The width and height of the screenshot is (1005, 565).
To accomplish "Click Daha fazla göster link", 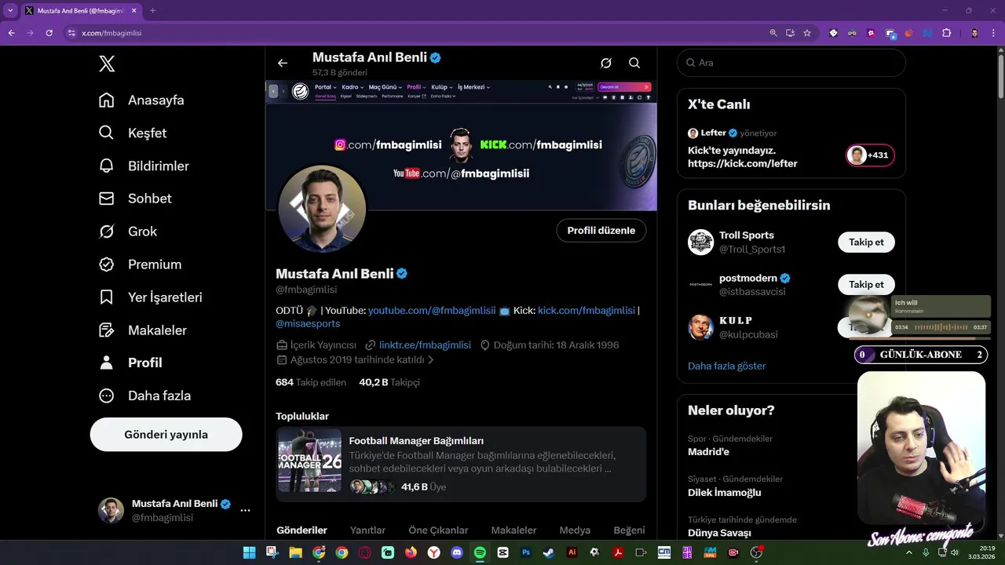I will [726, 366].
